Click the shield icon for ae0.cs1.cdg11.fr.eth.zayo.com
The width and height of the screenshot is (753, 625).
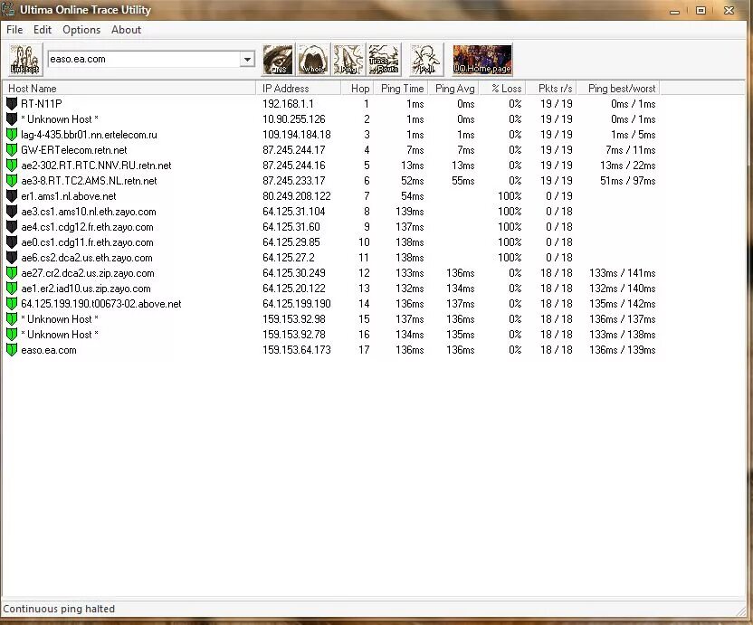tap(12, 241)
